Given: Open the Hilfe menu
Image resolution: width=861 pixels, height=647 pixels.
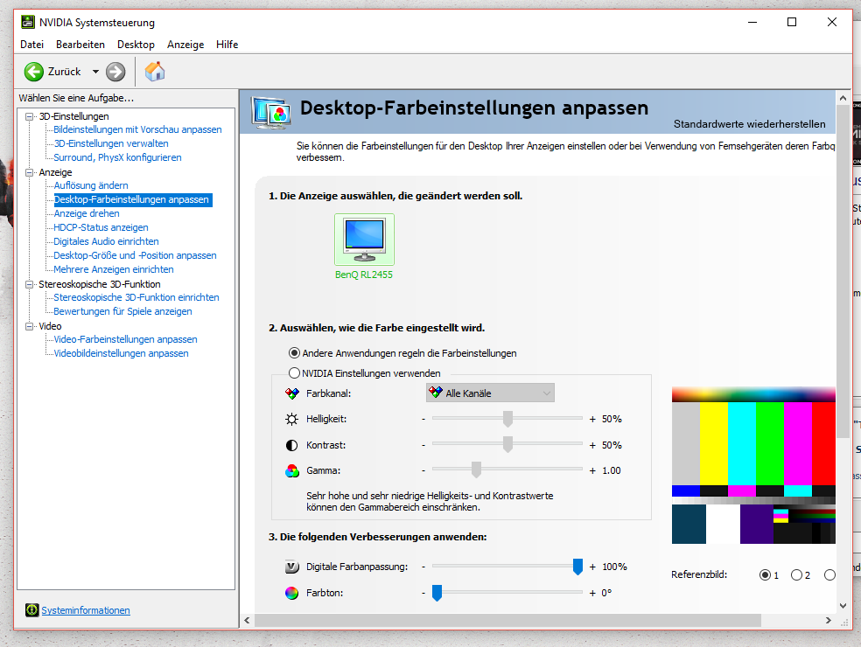Looking at the screenshot, I should 227,45.
